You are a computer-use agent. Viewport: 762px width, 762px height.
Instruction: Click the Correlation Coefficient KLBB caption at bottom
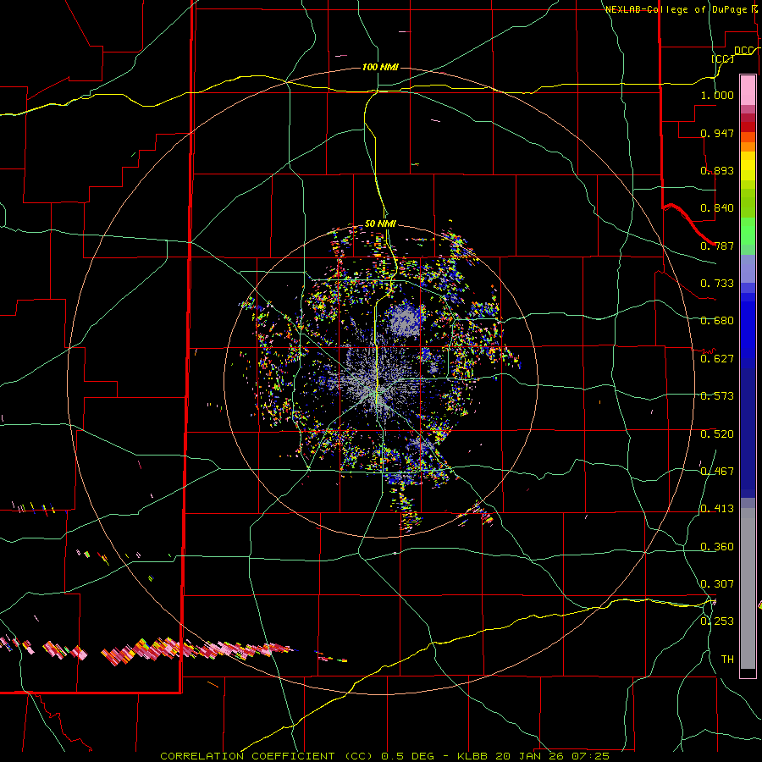click(x=385, y=756)
